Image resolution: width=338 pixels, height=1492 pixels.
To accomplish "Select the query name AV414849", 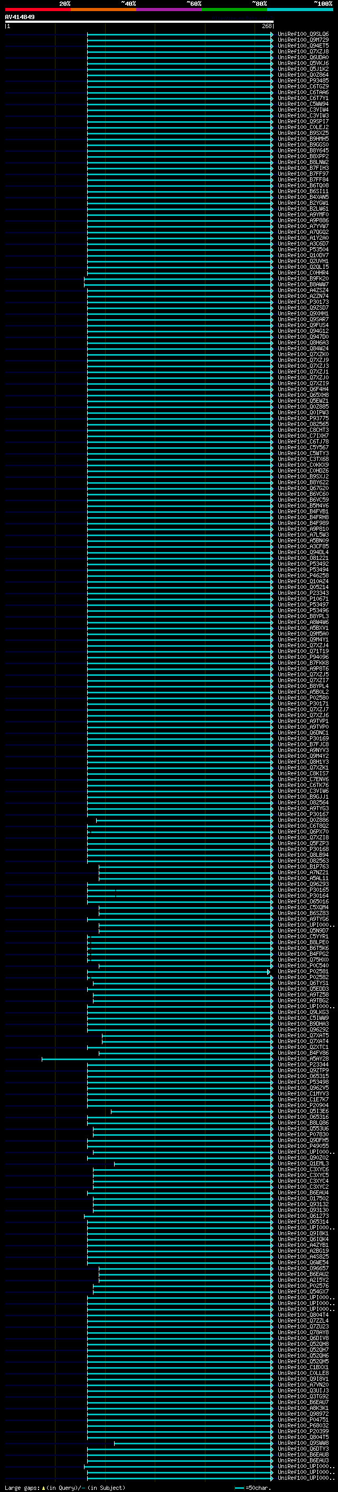I will coord(20,17).
